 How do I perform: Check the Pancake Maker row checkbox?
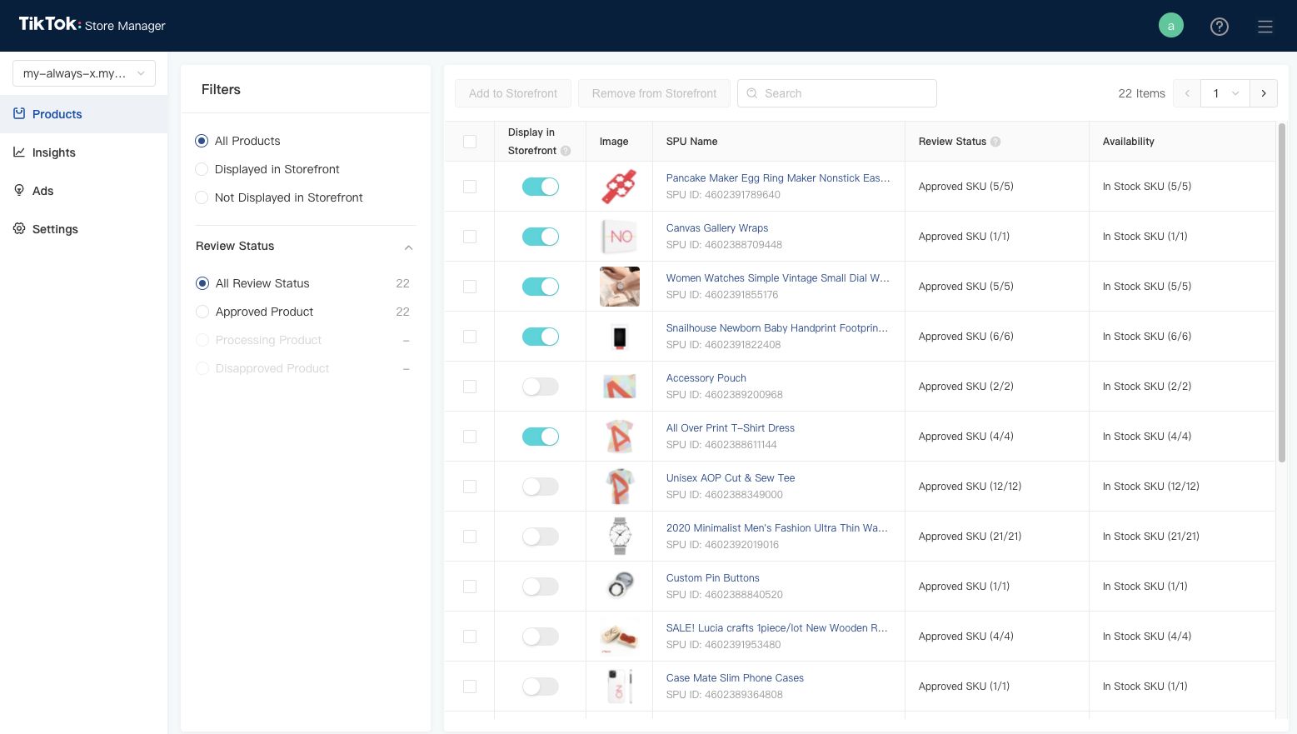[x=470, y=187]
